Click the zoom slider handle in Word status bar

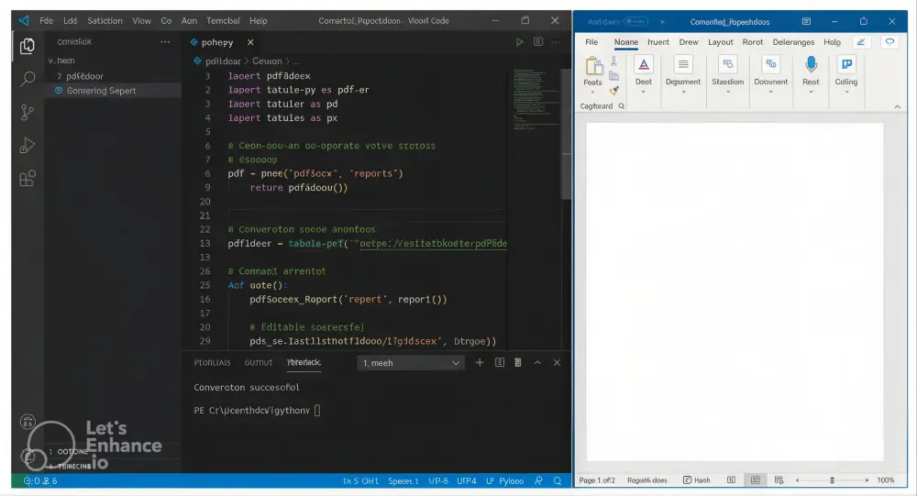pyautogui.click(x=832, y=480)
